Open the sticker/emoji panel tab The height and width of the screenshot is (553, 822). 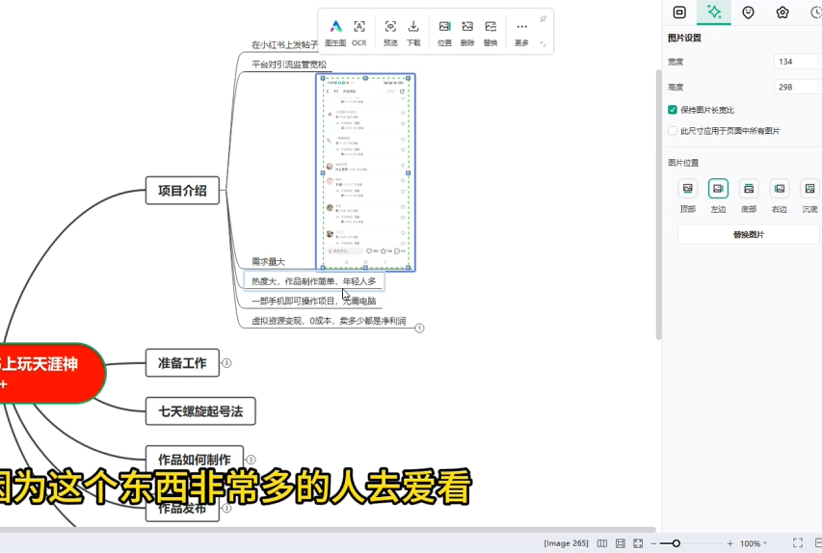[x=748, y=13]
